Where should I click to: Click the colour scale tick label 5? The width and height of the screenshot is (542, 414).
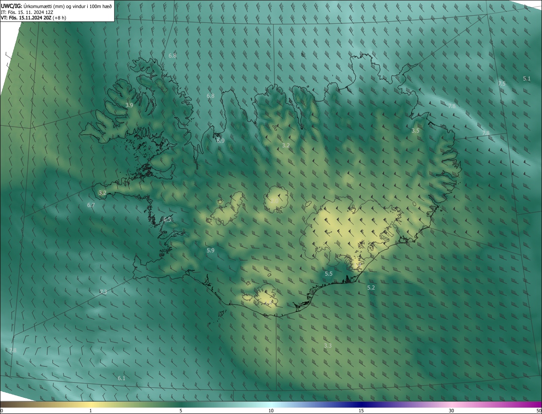181,411
